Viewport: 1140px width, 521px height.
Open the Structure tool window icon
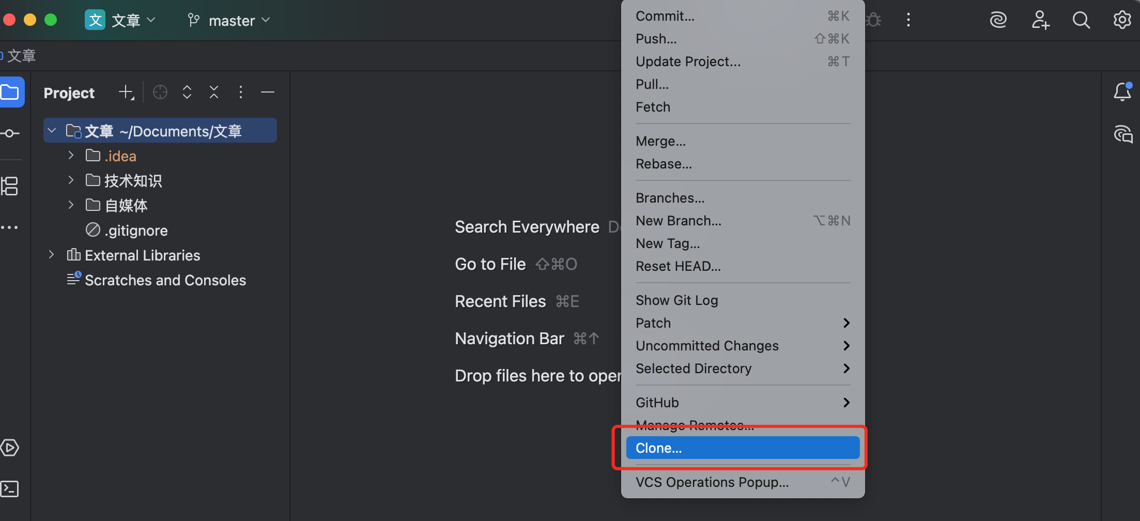10,186
